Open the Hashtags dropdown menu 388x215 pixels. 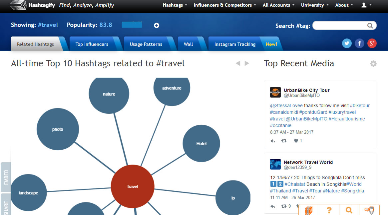(173, 5)
